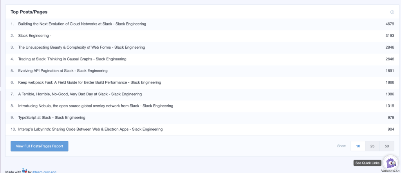Click View Full Posts/Pages Report button
Screen dimensions: 401x173
point(39,146)
